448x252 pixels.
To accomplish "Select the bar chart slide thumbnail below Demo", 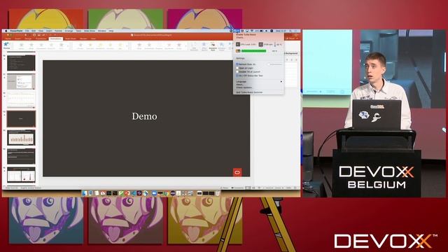I will tap(21, 138).
